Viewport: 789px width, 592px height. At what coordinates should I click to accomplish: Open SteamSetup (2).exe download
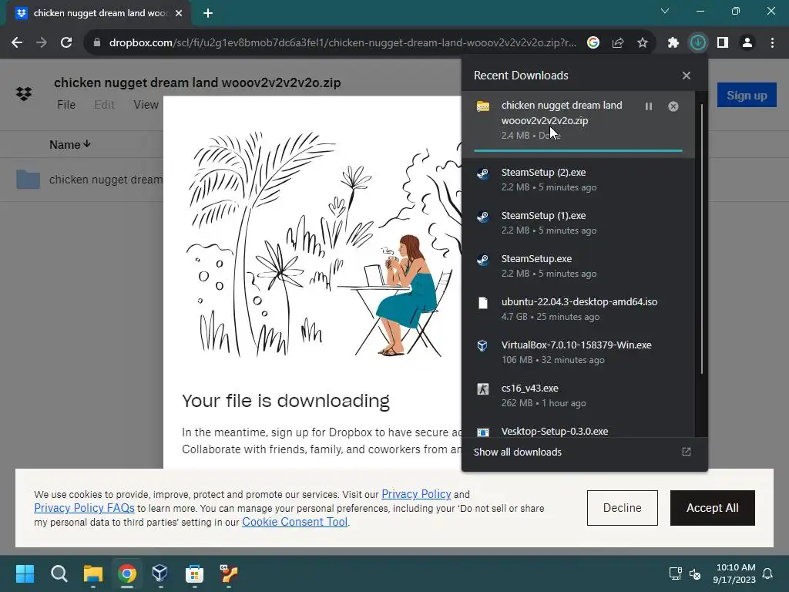point(578,179)
